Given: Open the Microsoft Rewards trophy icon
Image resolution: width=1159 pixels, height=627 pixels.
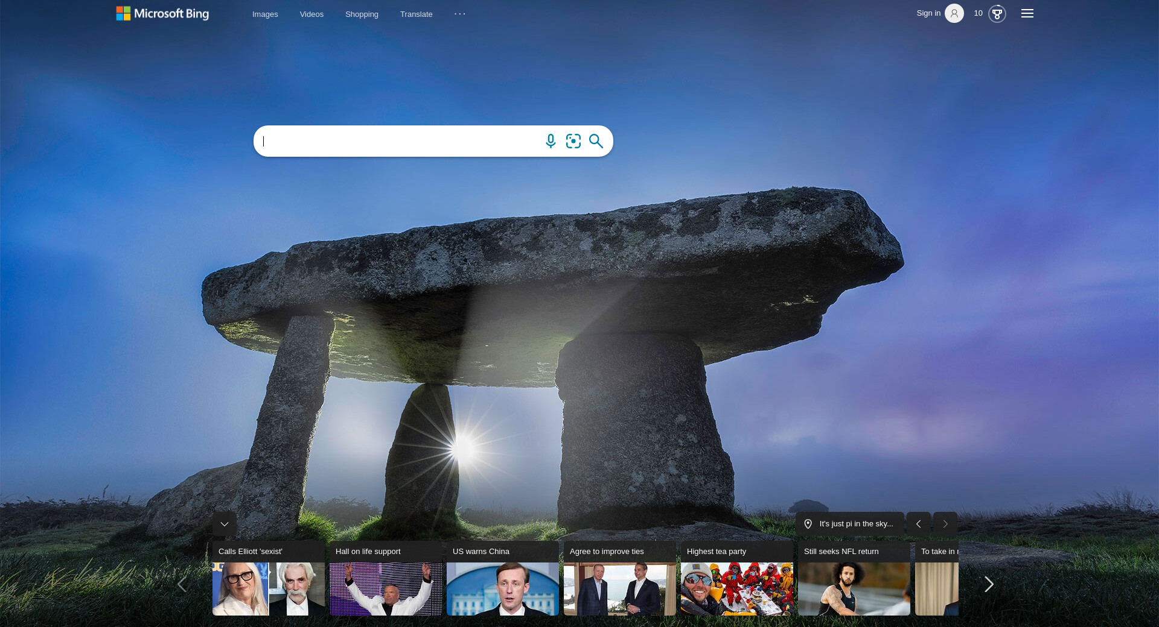Looking at the screenshot, I should pyautogui.click(x=997, y=13).
